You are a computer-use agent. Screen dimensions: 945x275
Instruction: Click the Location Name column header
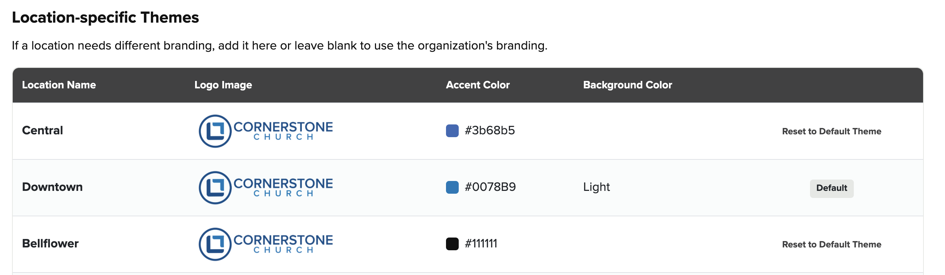click(59, 85)
